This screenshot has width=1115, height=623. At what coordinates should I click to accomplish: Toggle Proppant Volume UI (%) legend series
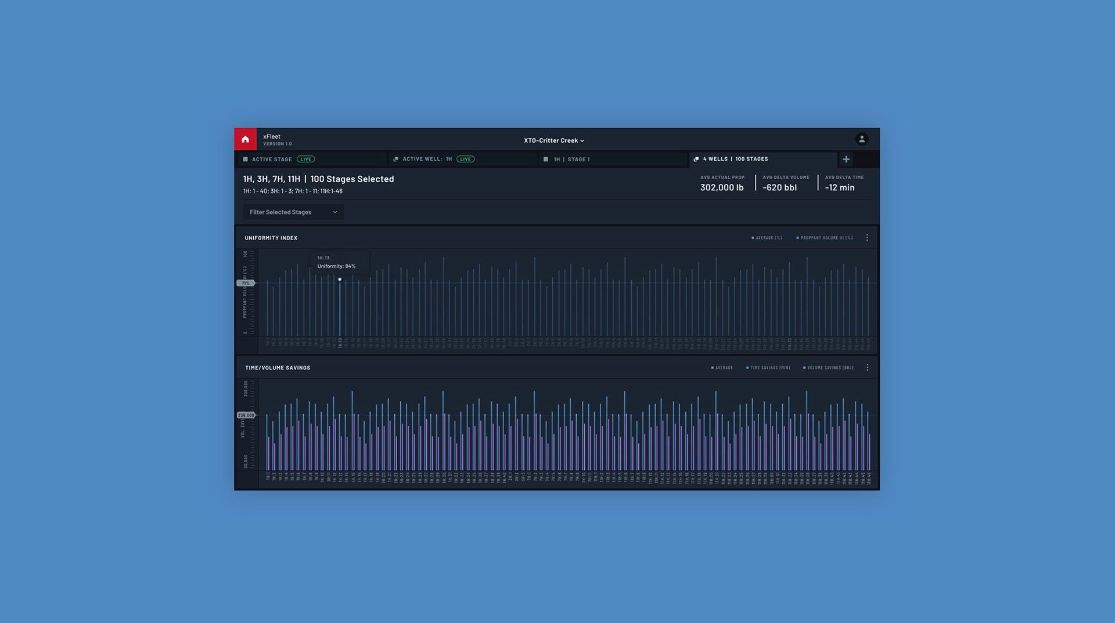tap(825, 238)
